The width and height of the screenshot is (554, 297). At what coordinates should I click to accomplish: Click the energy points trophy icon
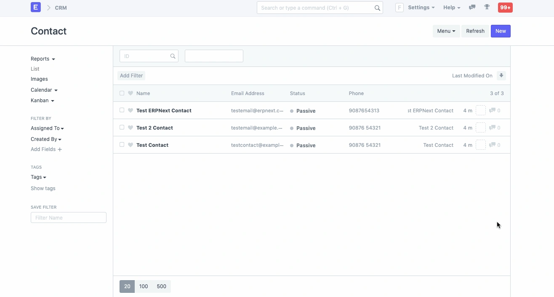[x=487, y=7]
